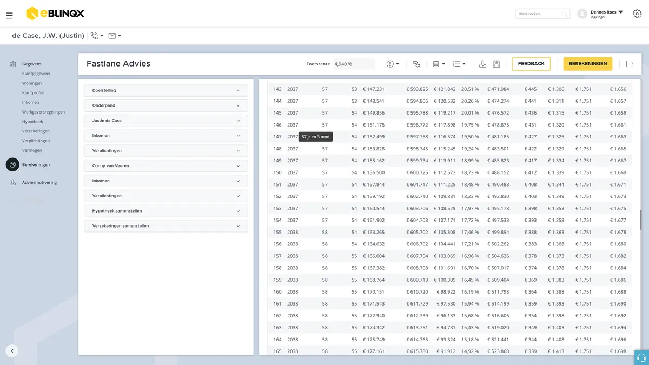Screen dimensions: 649x365
Task: Expand the Hypotheek samenstellen section
Action: click(x=166, y=211)
